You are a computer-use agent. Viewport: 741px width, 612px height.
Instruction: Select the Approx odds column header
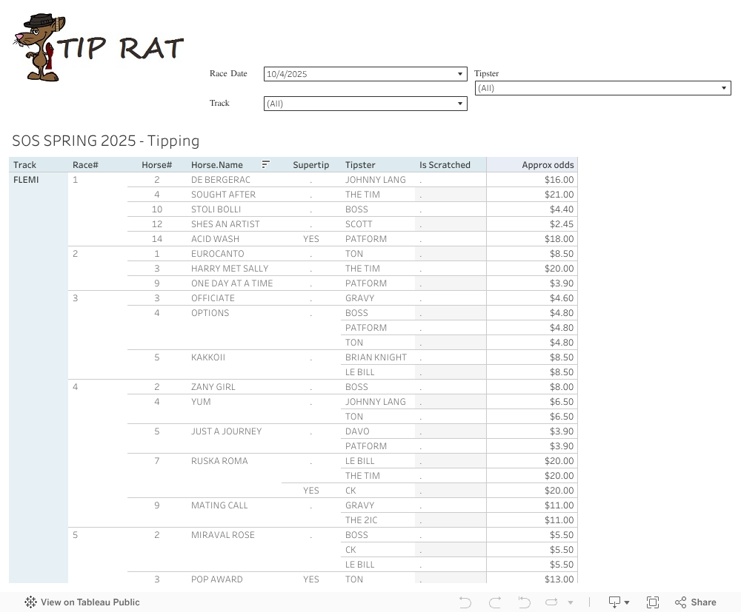click(548, 165)
